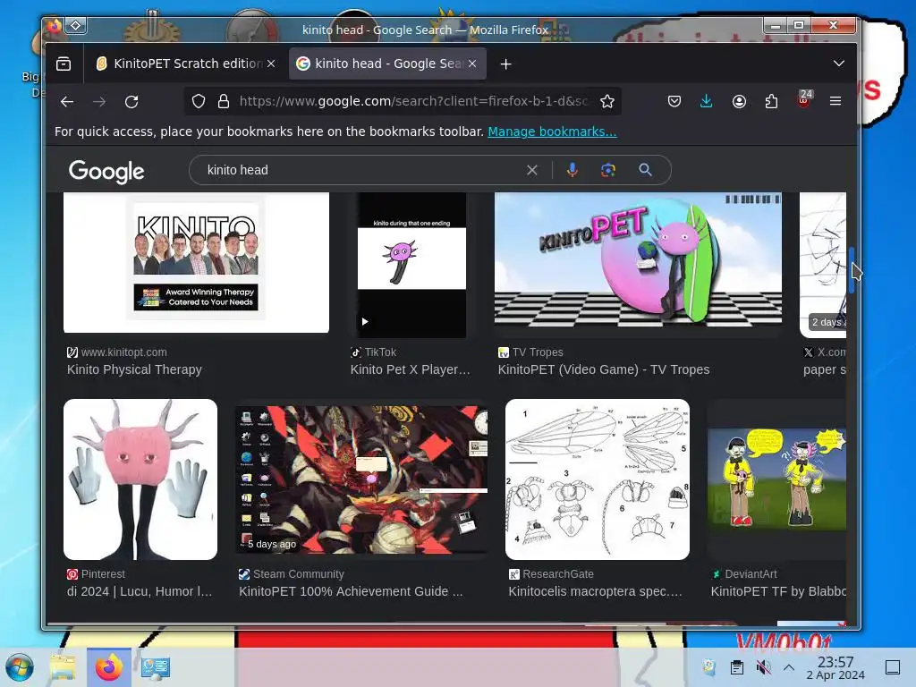The width and height of the screenshot is (916, 687).
Task: Click the ResearchGate source label
Action: click(558, 574)
